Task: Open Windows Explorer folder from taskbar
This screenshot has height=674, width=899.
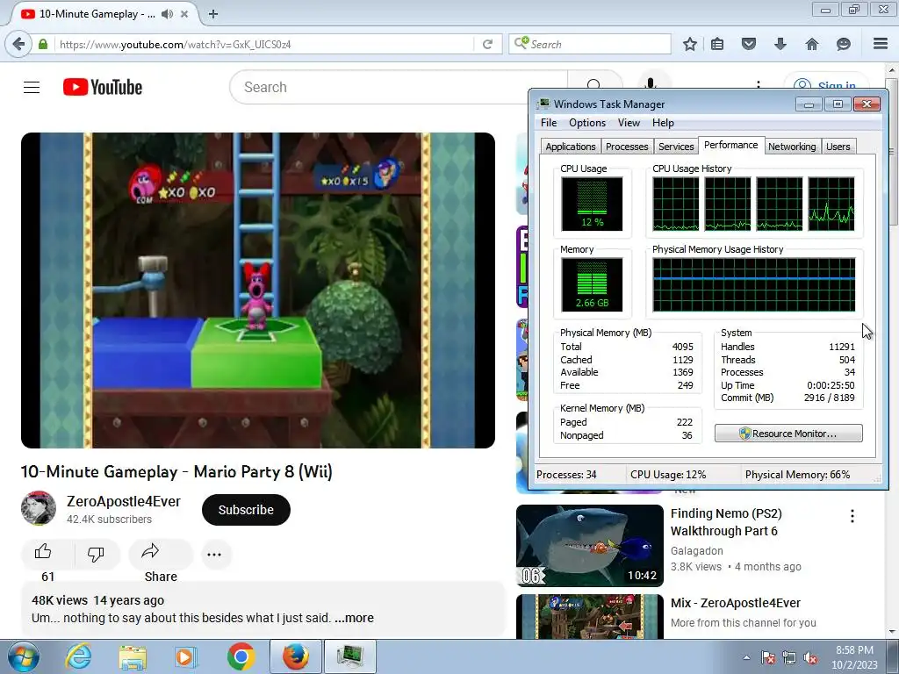Action: click(x=133, y=656)
